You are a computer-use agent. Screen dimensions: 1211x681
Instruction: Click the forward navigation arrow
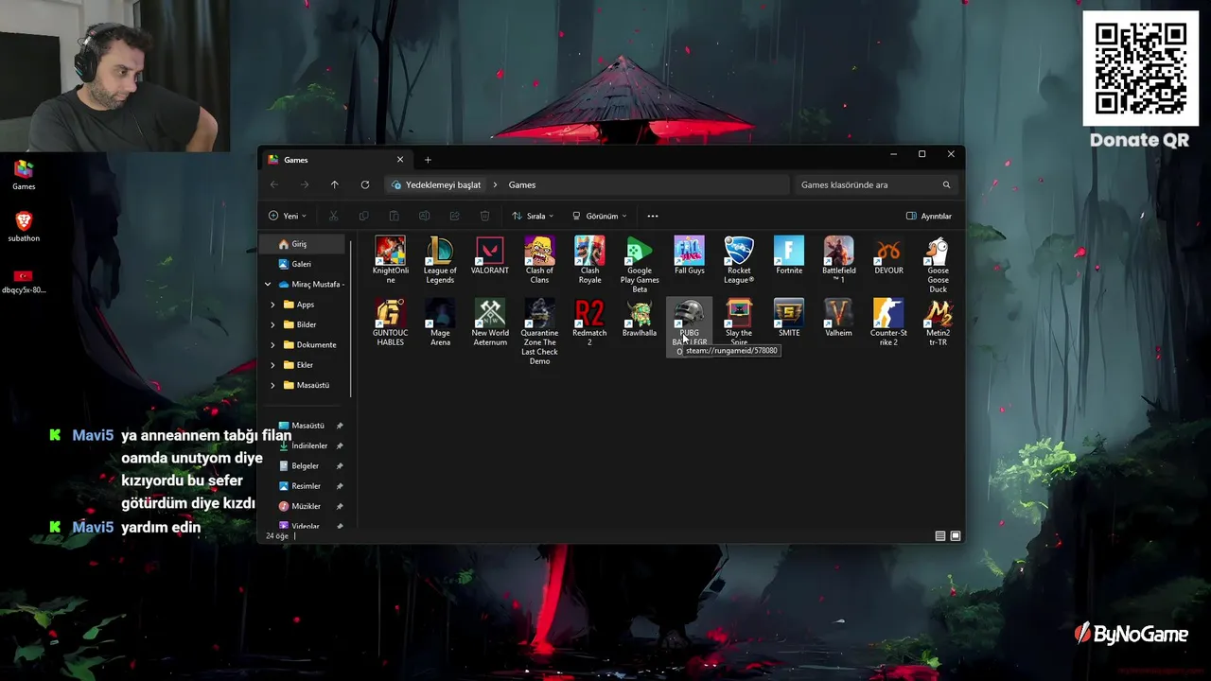click(x=305, y=184)
